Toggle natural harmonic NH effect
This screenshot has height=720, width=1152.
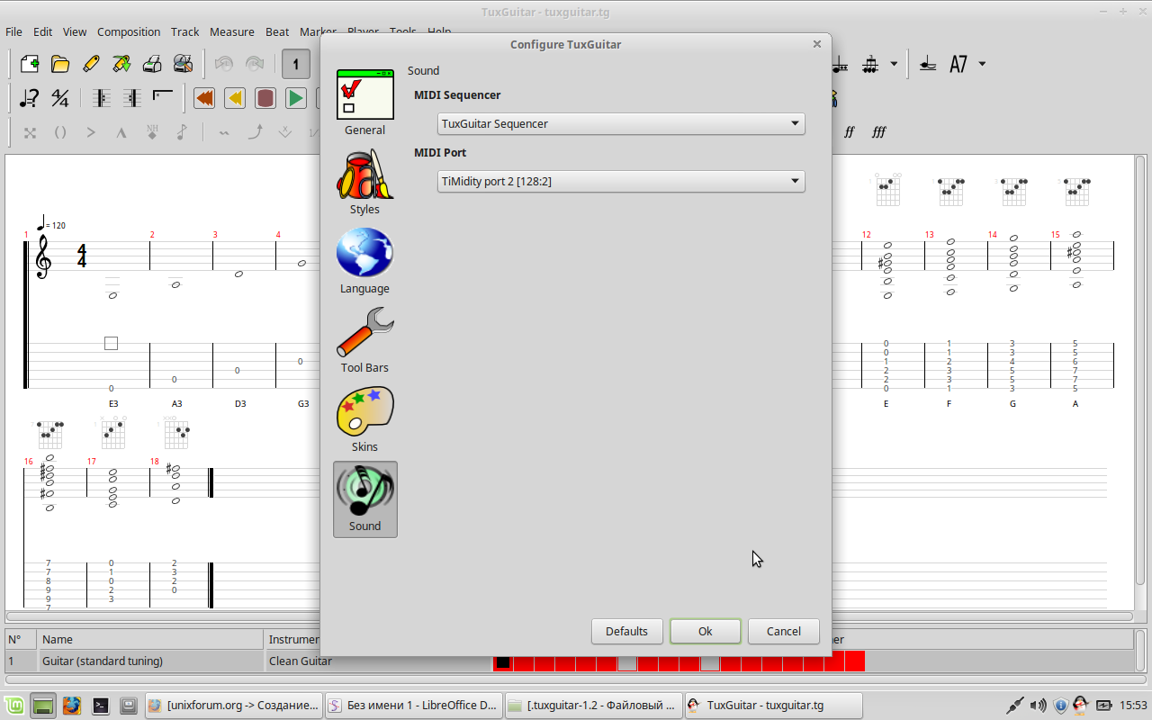pyautogui.click(x=152, y=132)
